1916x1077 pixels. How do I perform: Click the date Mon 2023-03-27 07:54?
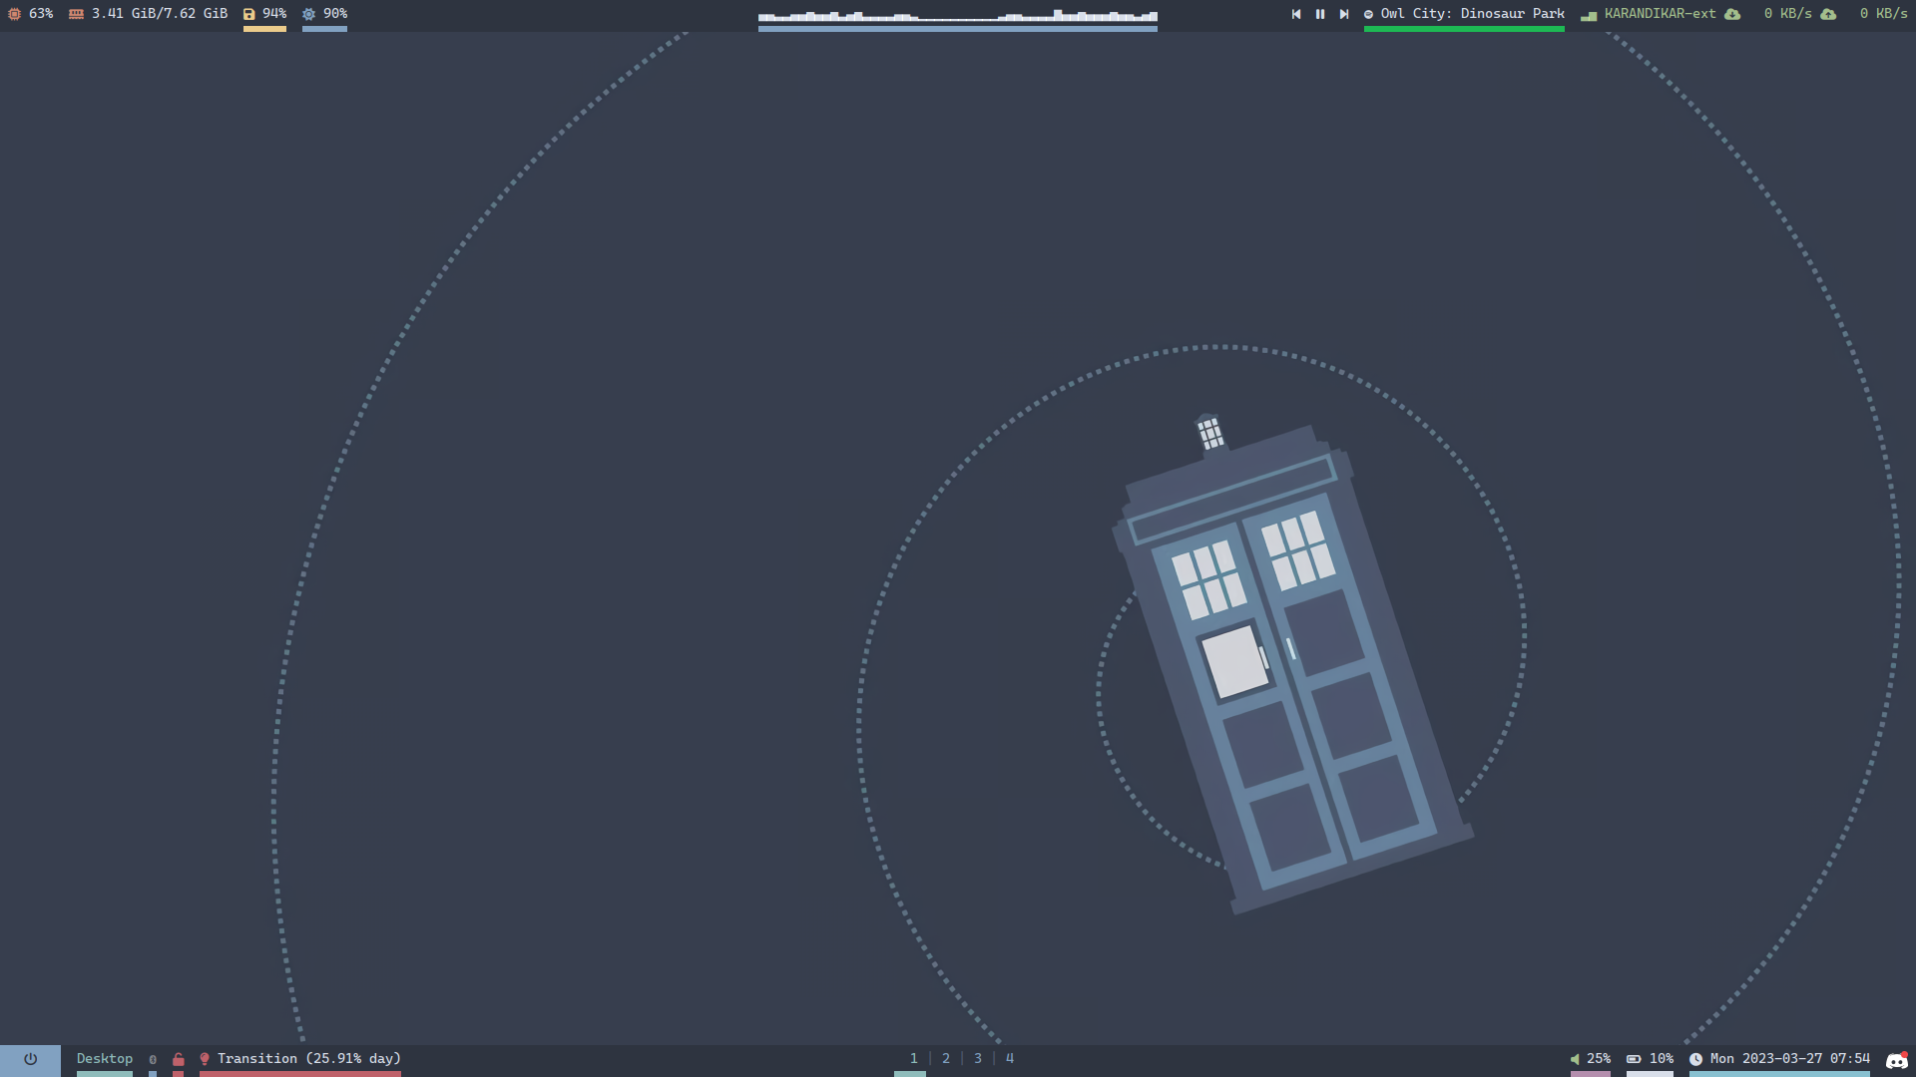(1790, 1059)
